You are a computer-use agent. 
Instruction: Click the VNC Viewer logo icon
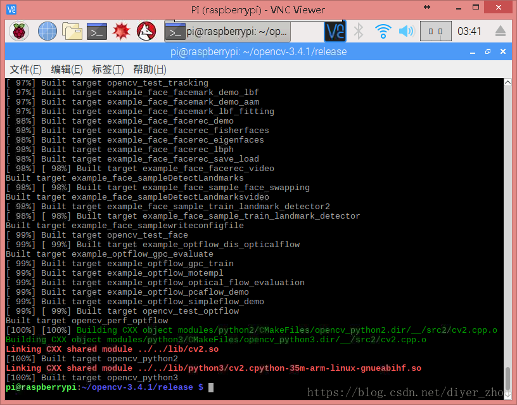pos(11,10)
